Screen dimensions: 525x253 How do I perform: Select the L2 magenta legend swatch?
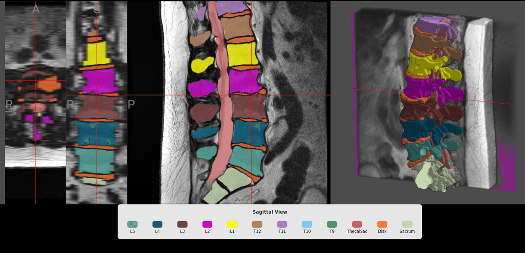point(206,223)
